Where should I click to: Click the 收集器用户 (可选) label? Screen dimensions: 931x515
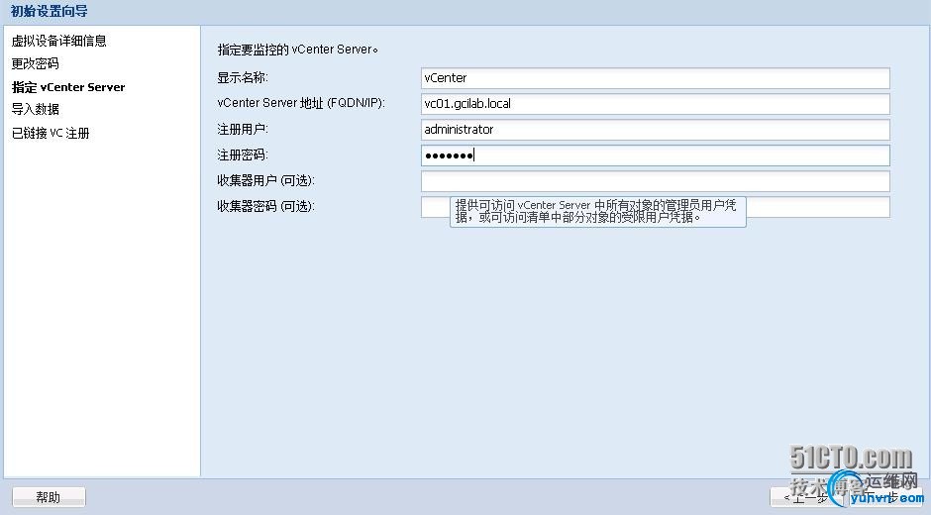(265, 180)
